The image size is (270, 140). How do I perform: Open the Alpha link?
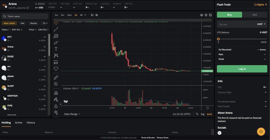click(x=261, y=5)
